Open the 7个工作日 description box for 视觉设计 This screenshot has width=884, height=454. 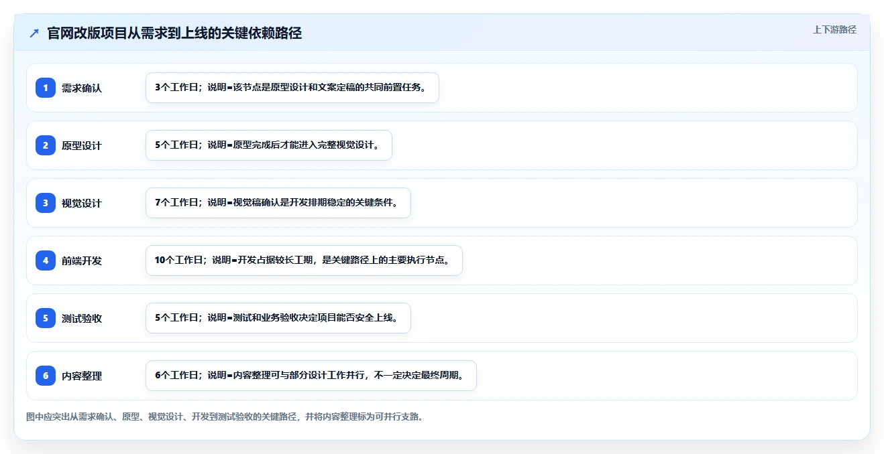click(278, 203)
